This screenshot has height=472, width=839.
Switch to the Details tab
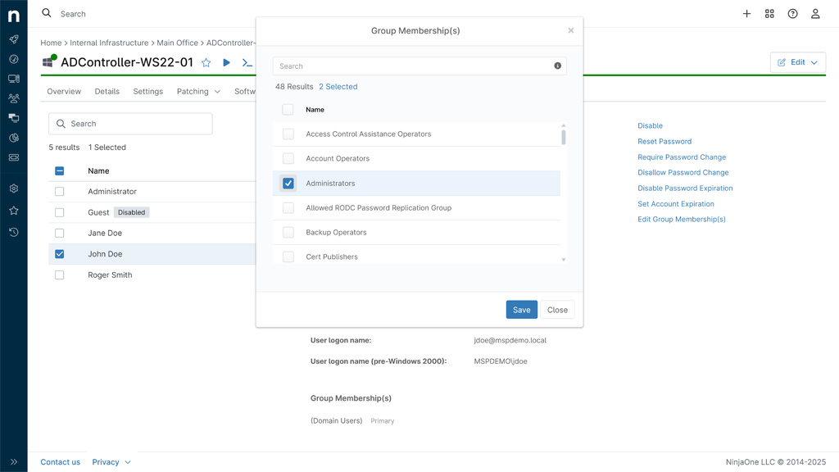click(x=107, y=91)
